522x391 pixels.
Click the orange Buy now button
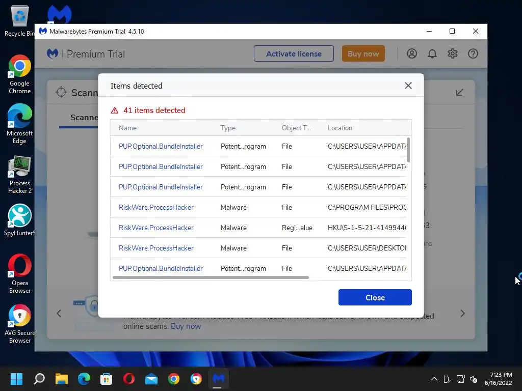pyautogui.click(x=363, y=53)
